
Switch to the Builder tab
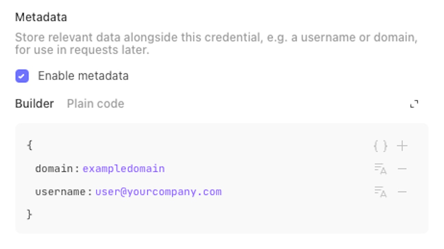34,103
